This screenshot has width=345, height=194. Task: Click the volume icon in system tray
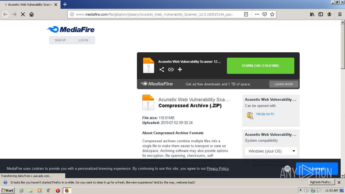(x=306, y=190)
